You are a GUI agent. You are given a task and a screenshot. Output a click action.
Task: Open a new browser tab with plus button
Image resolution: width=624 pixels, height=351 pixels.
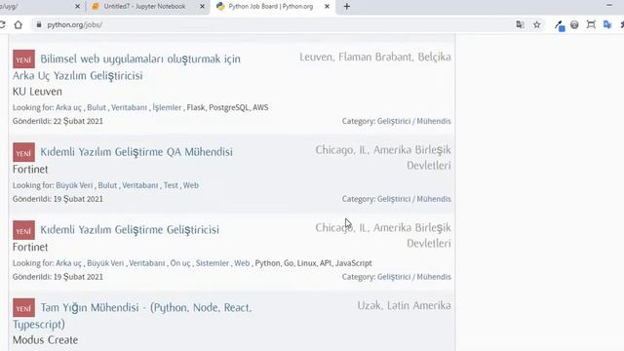(x=347, y=7)
